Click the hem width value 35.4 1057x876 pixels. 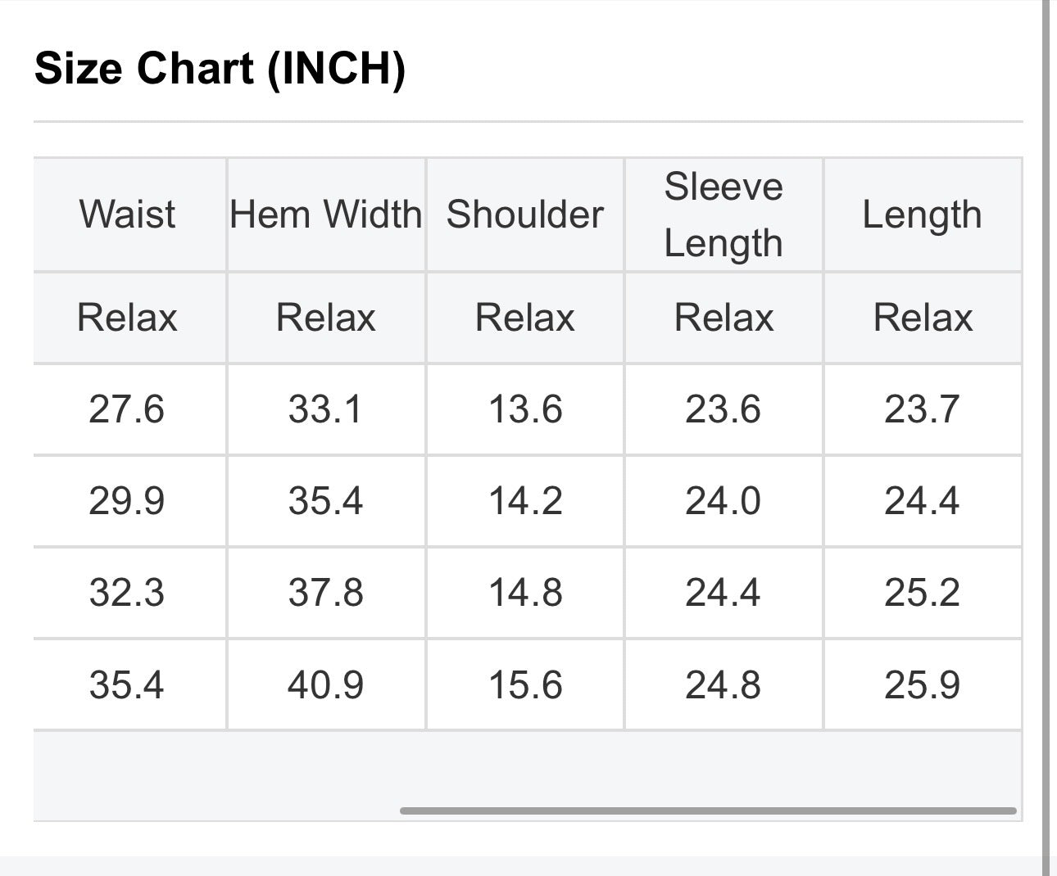tap(326, 501)
